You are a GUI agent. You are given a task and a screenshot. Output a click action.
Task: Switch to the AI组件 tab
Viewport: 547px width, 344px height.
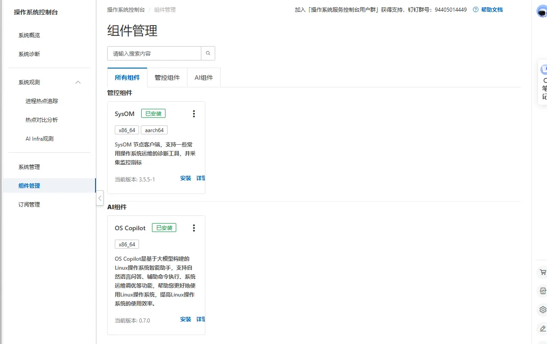[x=204, y=77]
